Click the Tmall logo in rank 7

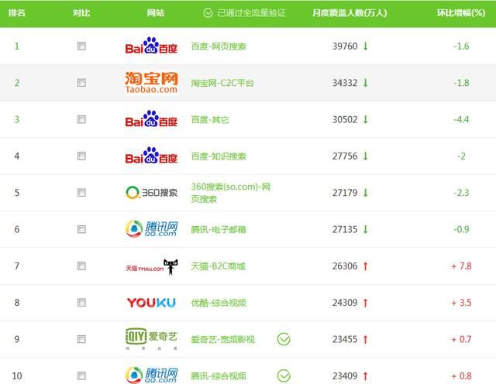tap(151, 266)
